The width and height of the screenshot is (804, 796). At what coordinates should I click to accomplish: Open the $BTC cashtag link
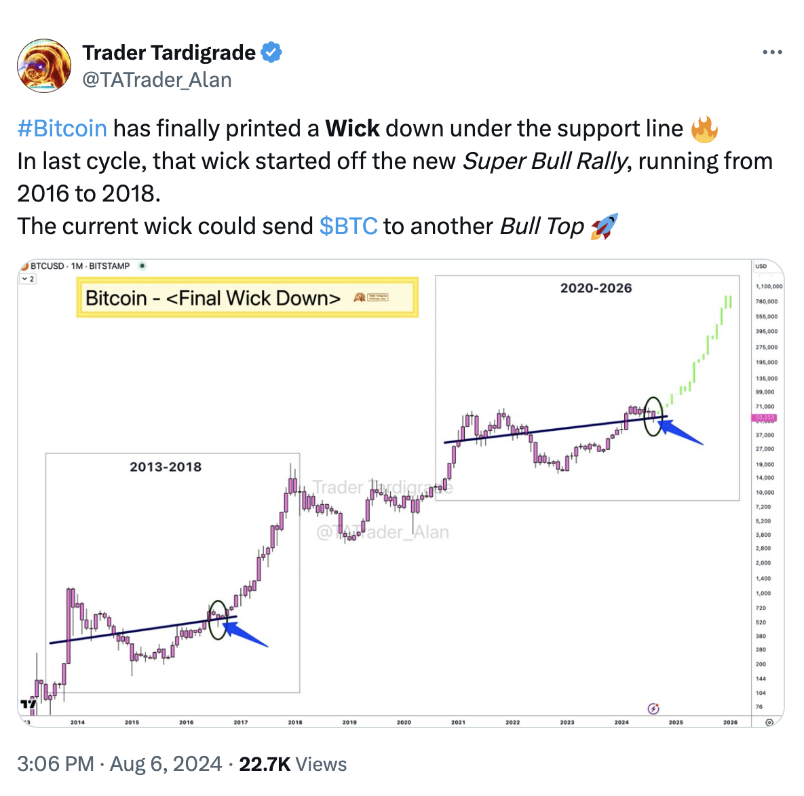[x=349, y=226]
